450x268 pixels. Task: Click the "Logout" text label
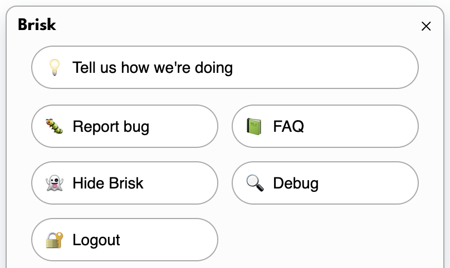[96, 240]
